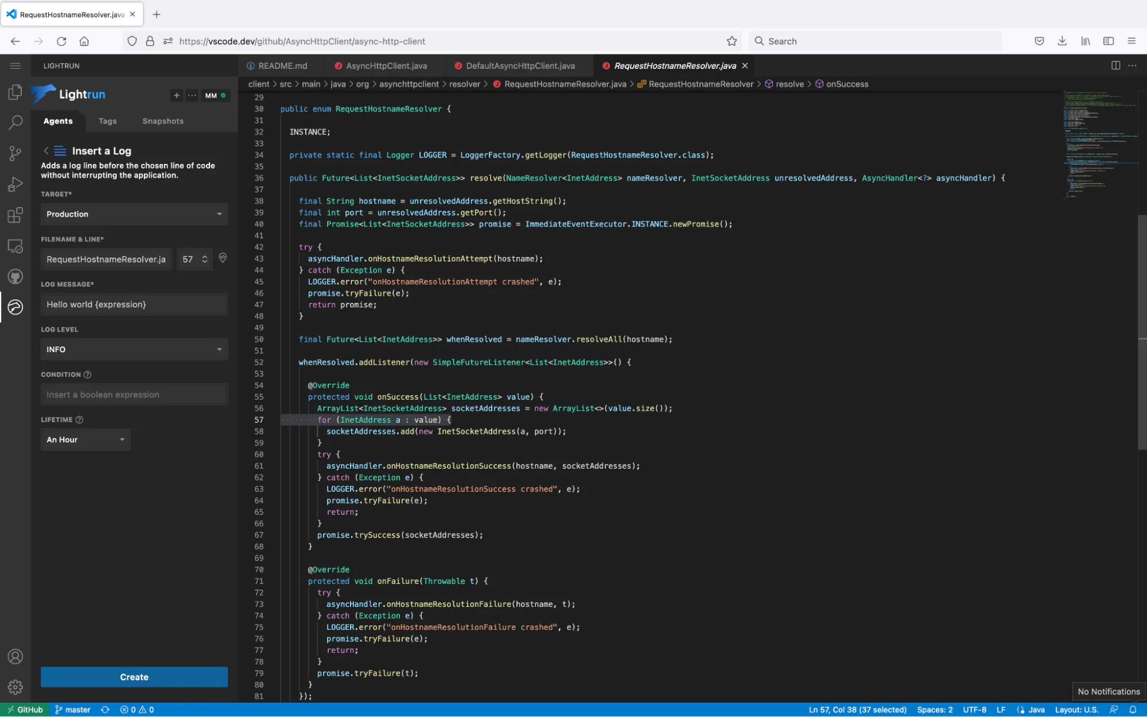Open the Run and Debug view
The width and height of the screenshot is (1147, 717).
tap(15, 184)
